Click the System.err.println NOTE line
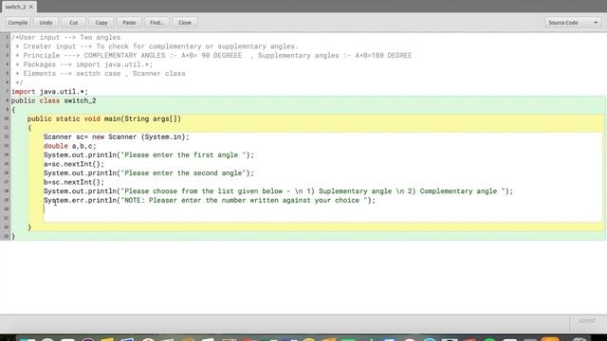This screenshot has height=341, width=607. coord(210,200)
